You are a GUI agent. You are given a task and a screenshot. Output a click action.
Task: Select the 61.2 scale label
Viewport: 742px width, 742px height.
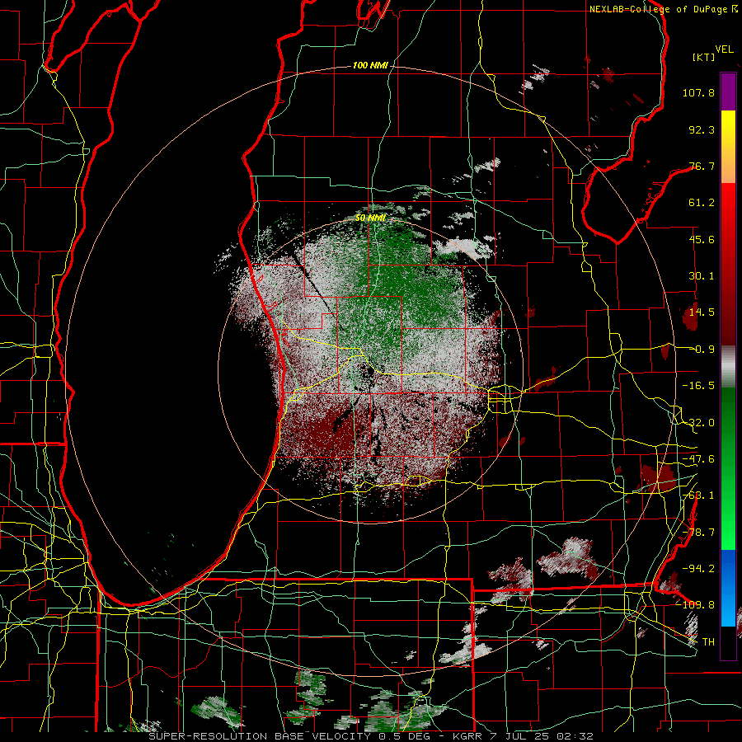pos(702,203)
